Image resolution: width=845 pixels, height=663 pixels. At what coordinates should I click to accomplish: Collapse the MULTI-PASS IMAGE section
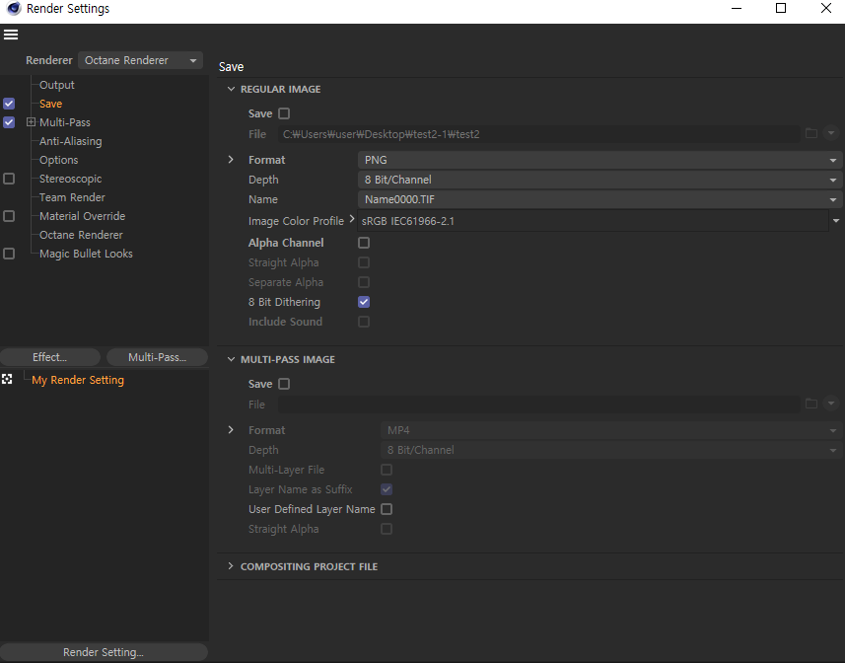[x=231, y=359]
